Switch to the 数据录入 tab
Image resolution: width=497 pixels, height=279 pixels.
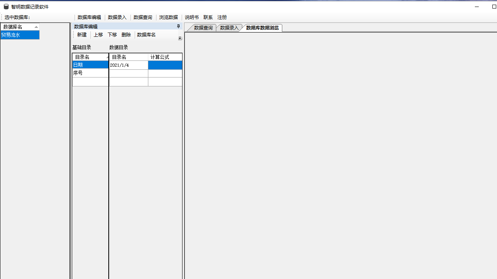pyautogui.click(x=229, y=28)
